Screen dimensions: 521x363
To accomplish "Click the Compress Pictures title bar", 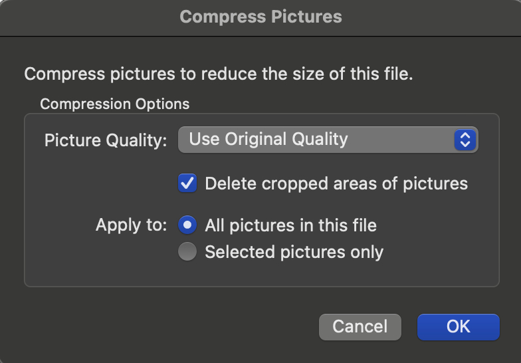I will [x=260, y=17].
